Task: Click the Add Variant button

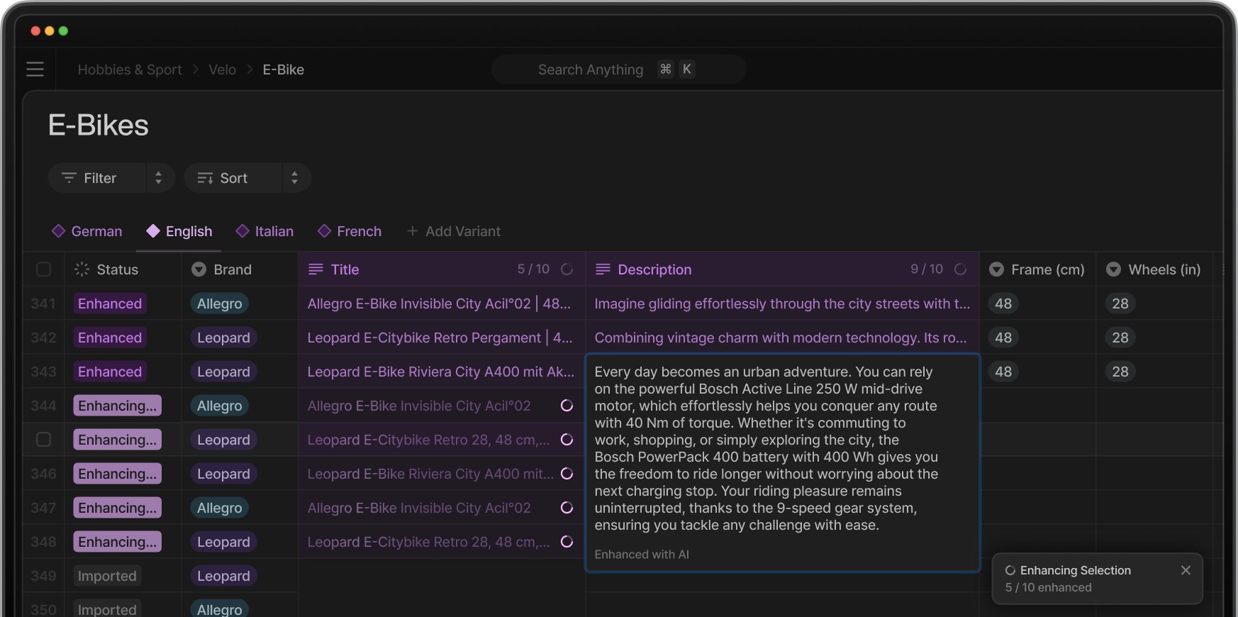Action: coord(454,231)
